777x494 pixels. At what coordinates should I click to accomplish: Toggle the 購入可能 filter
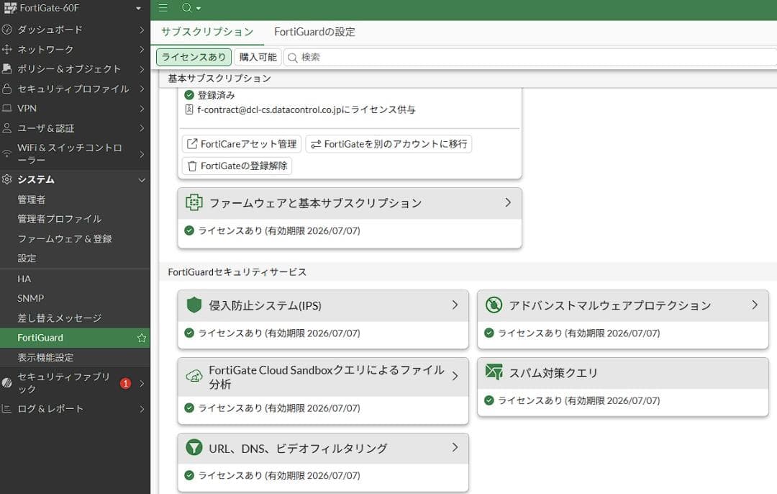point(257,56)
